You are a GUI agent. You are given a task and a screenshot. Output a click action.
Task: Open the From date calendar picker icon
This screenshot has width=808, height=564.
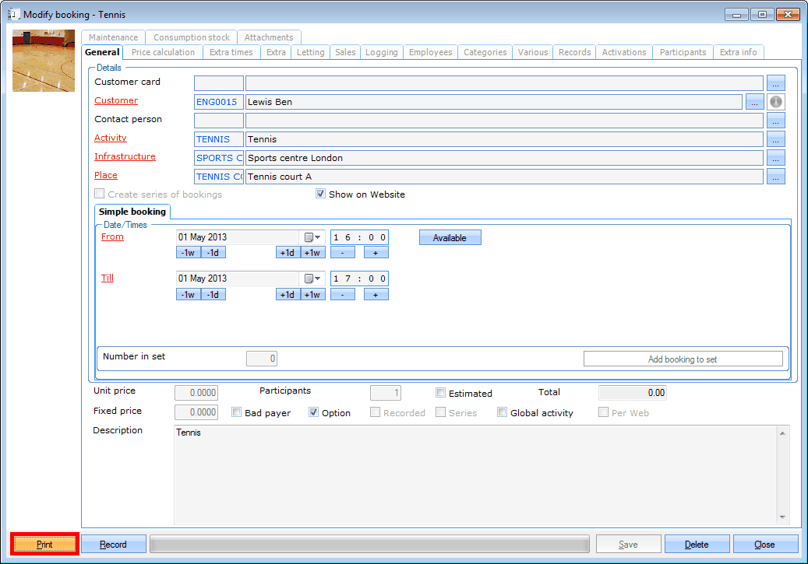305,236
